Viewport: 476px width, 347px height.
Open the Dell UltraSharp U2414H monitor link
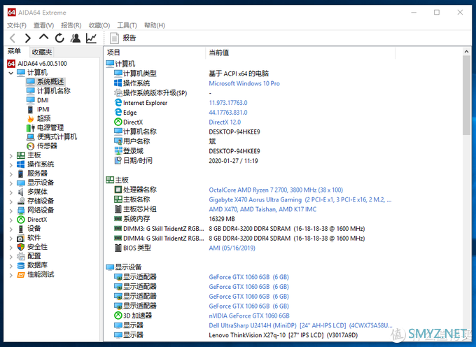click(300, 325)
